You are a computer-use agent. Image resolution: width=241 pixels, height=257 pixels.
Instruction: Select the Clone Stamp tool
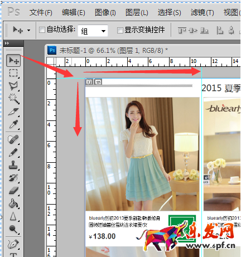(13, 165)
